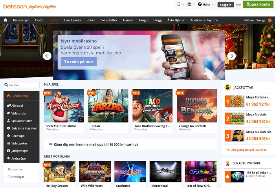Open the Odds navigation tab
The image size is (275, 188).
coord(39,20)
